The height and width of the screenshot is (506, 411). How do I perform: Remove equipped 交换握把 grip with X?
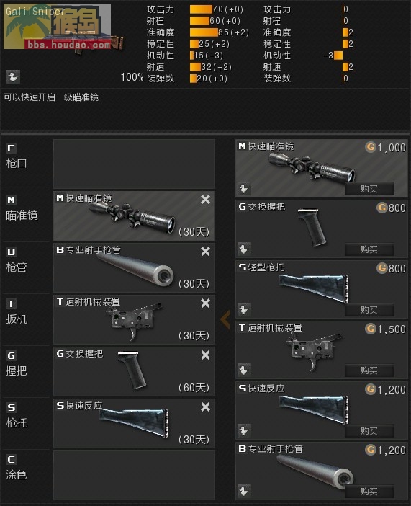click(x=205, y=355)
